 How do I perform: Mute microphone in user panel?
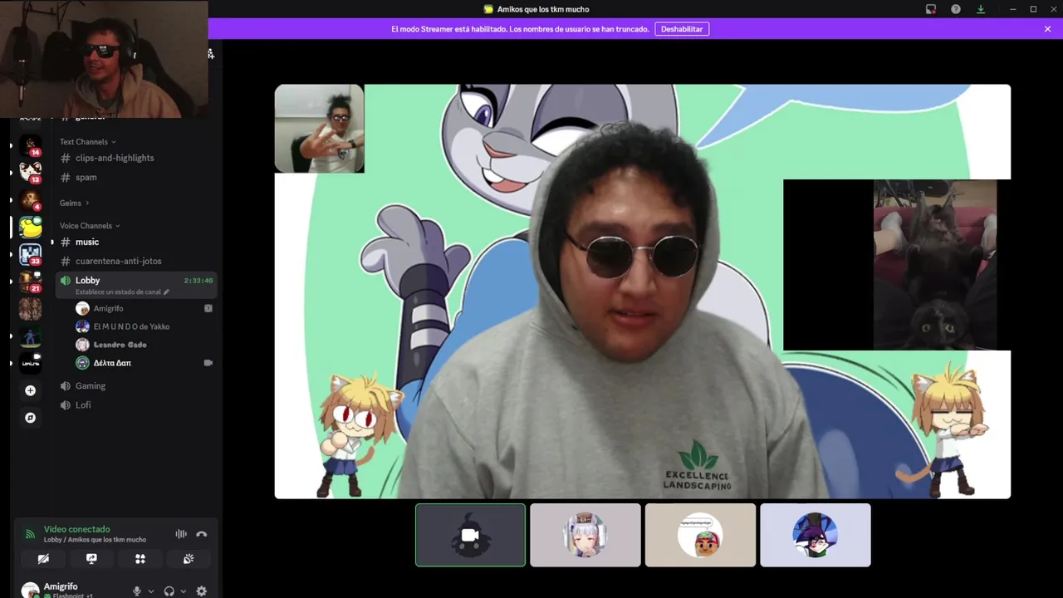pos(137,591)
